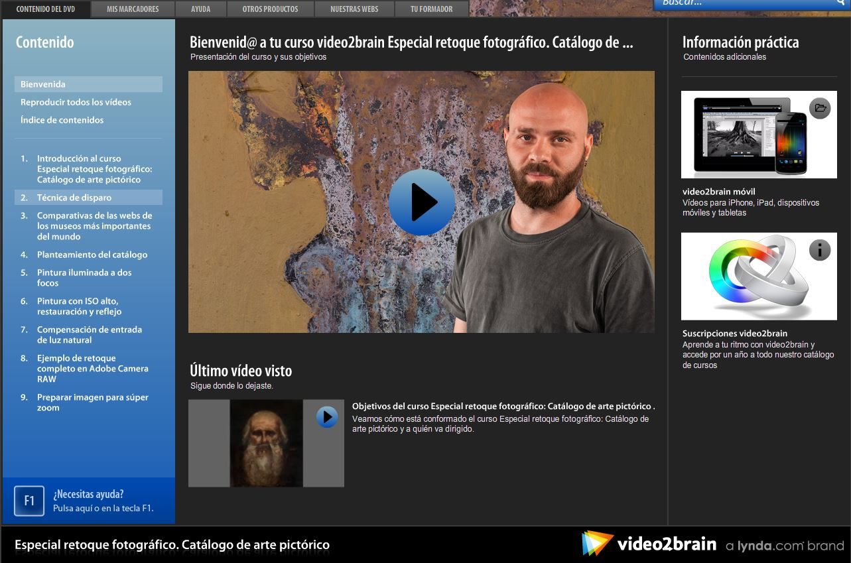The height and width of the screenshot is (563, 851).
Task: Click Objetivos del curso video title
Action: pos(503,407)
